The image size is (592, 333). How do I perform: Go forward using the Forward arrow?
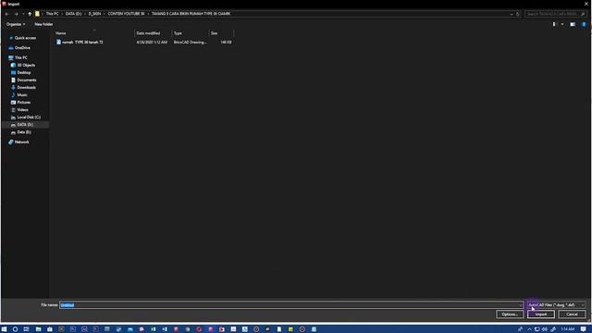[16, 14]
